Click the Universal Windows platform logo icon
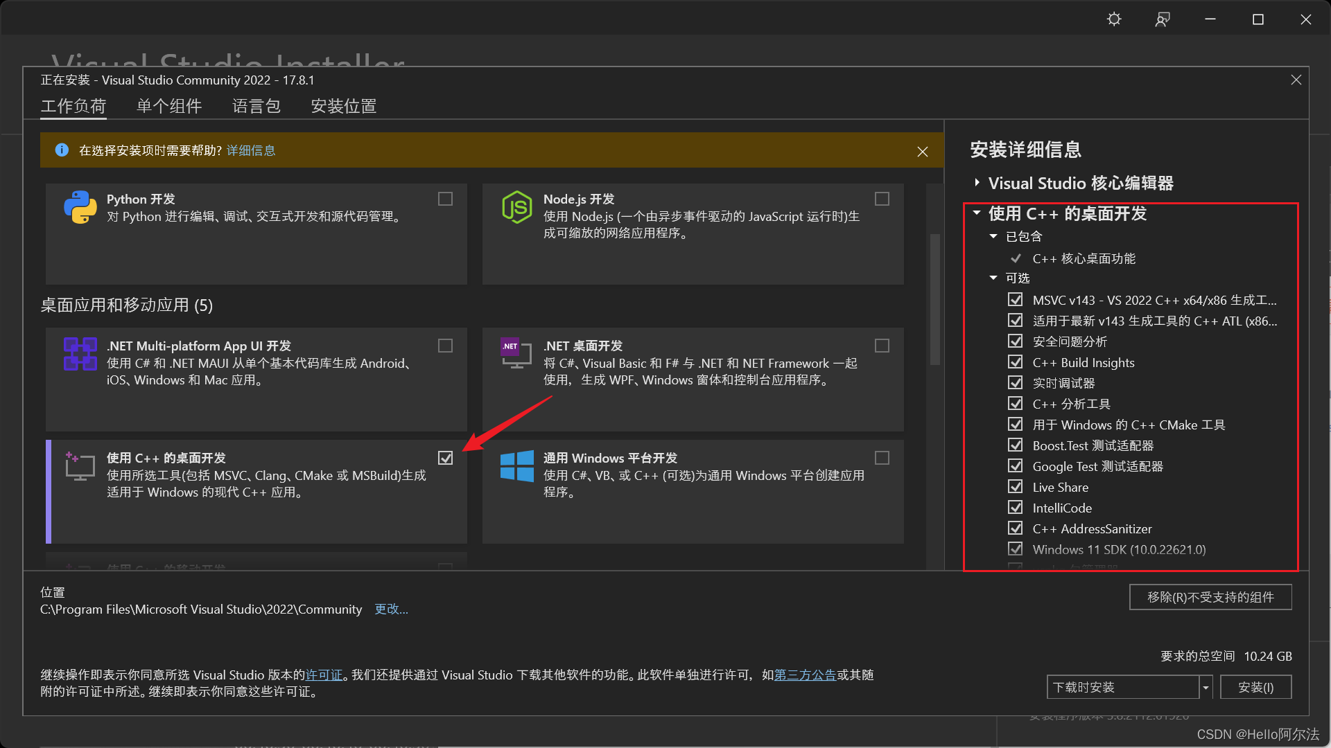This screenshot has width=1331, height=748. coord(517,466)
